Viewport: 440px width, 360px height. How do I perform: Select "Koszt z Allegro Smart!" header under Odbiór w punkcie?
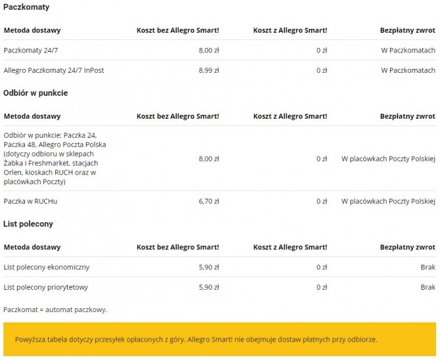click(x=290, y=116)
